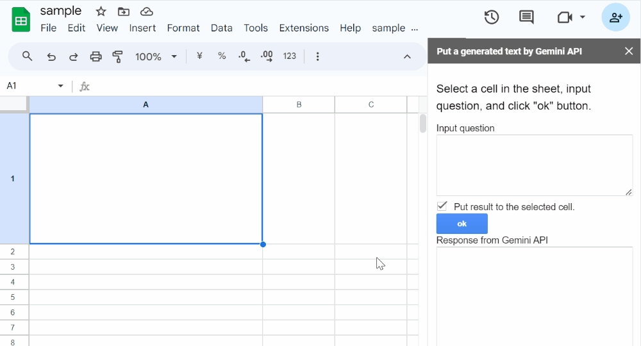Viewport: 641px width, 346px height.
Task: Click the select-all corner box
Action: point(13,104)
